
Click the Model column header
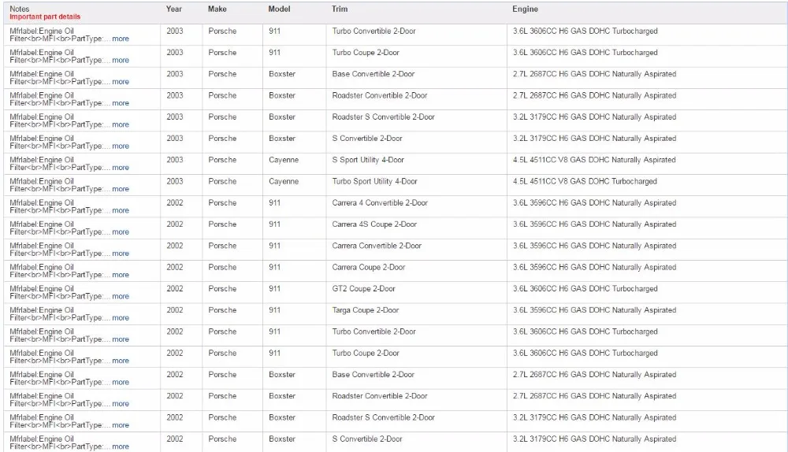[280, 9]
